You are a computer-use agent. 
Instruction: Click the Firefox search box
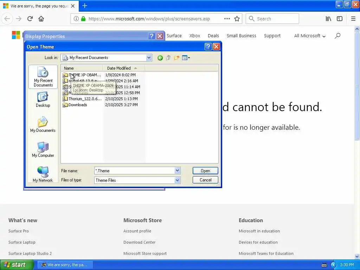coord(272,19)
